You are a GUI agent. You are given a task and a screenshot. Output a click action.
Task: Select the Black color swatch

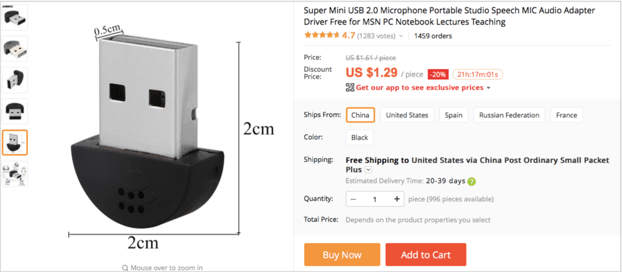(x=359, y=138)
